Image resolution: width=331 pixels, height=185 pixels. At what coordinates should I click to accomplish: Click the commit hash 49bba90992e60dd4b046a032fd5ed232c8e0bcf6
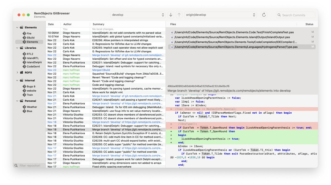point(198,86)
